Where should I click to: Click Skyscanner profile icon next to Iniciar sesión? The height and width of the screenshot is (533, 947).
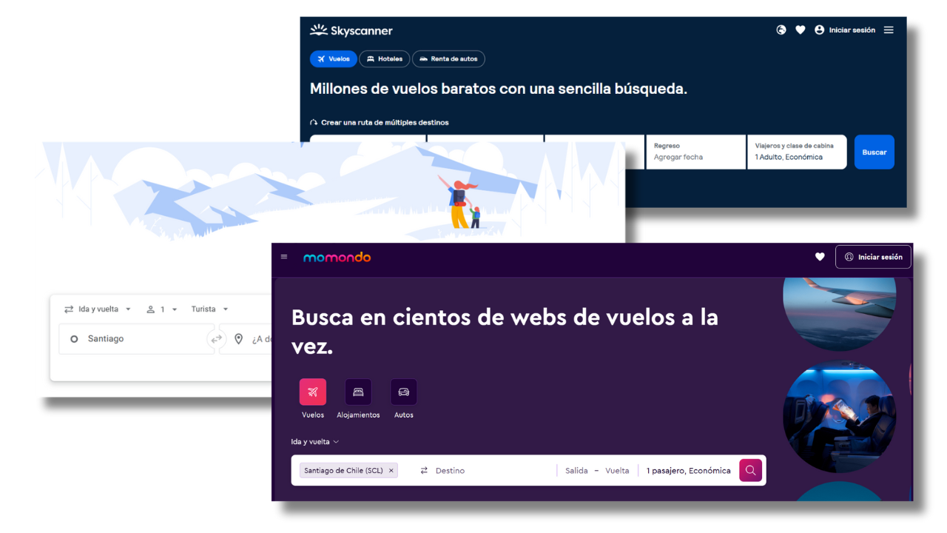pyautogui.click(x=819, y=30)
